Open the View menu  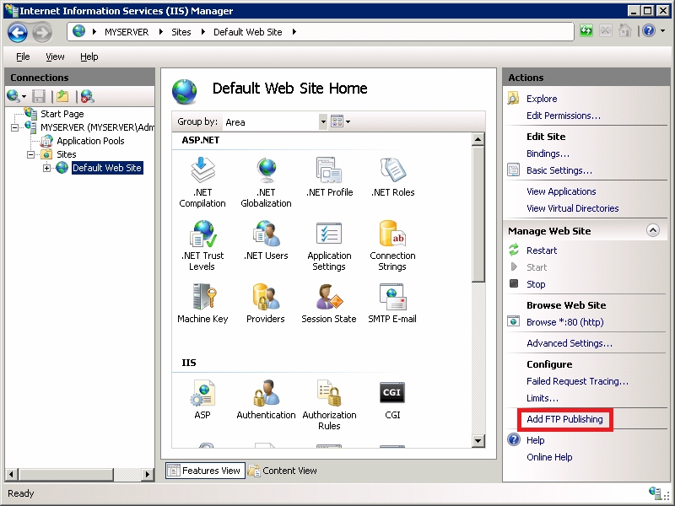[55, 57]
